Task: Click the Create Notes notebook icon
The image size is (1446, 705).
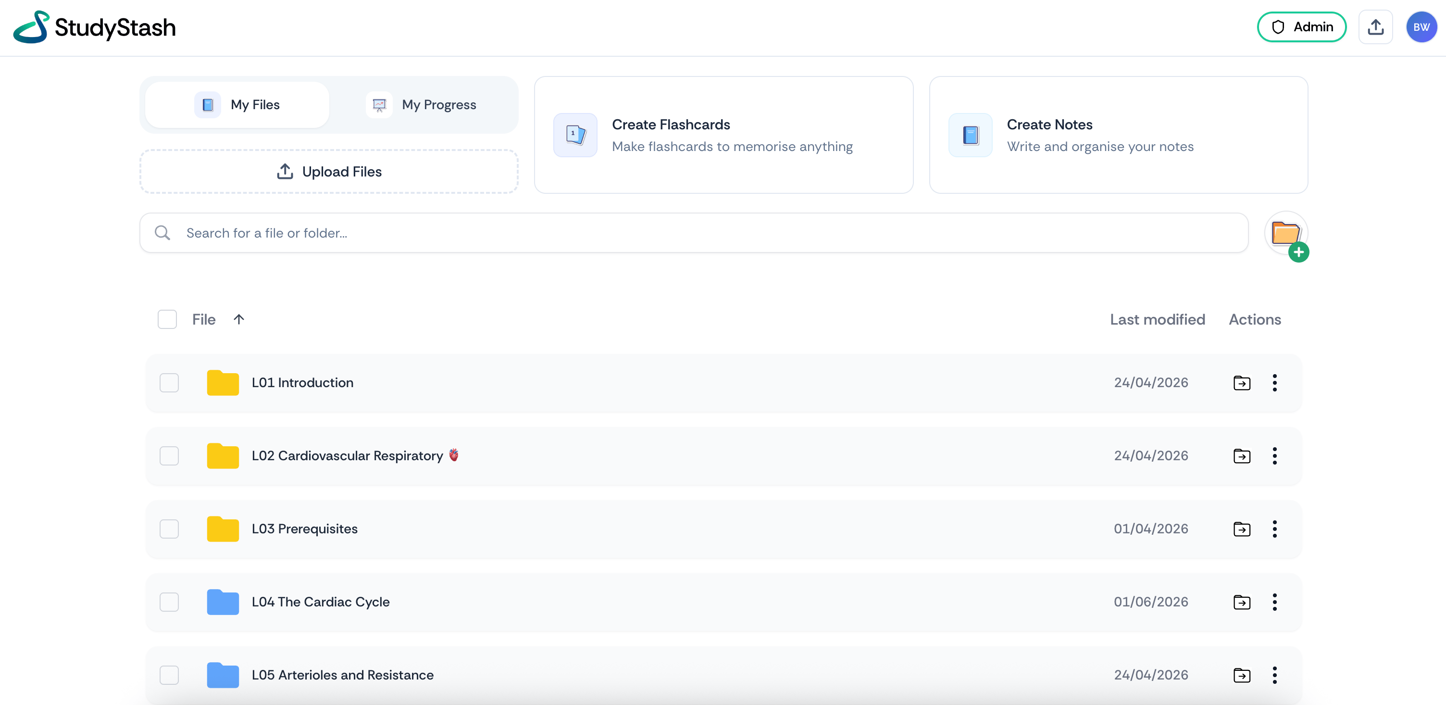Action: [971, 135]
